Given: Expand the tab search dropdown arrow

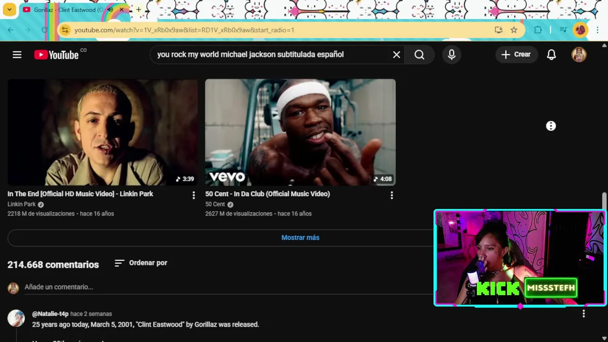Looking at the screenshot, I should 9,9.
